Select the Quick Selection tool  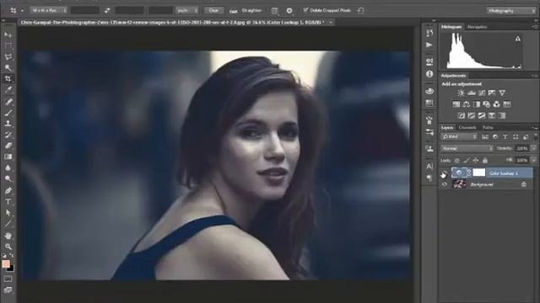click(8, 67)
